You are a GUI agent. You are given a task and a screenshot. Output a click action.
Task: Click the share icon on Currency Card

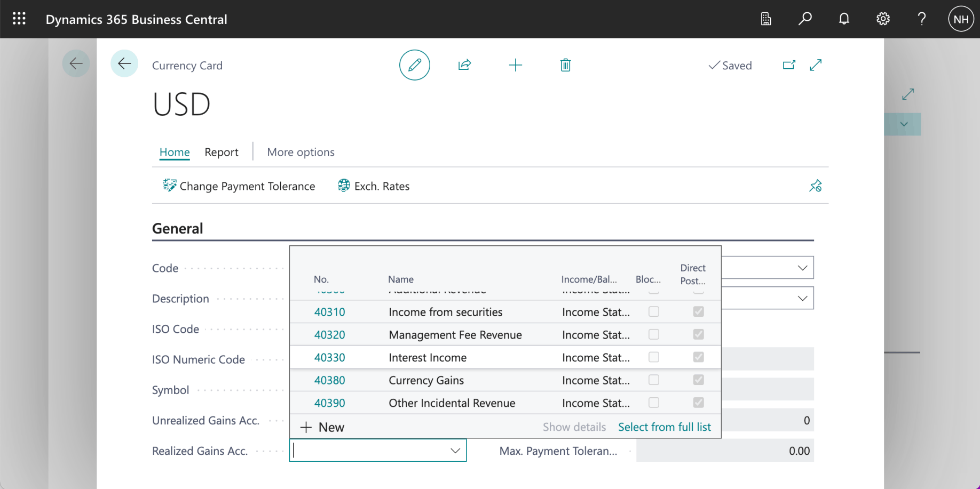click(464, 65)
